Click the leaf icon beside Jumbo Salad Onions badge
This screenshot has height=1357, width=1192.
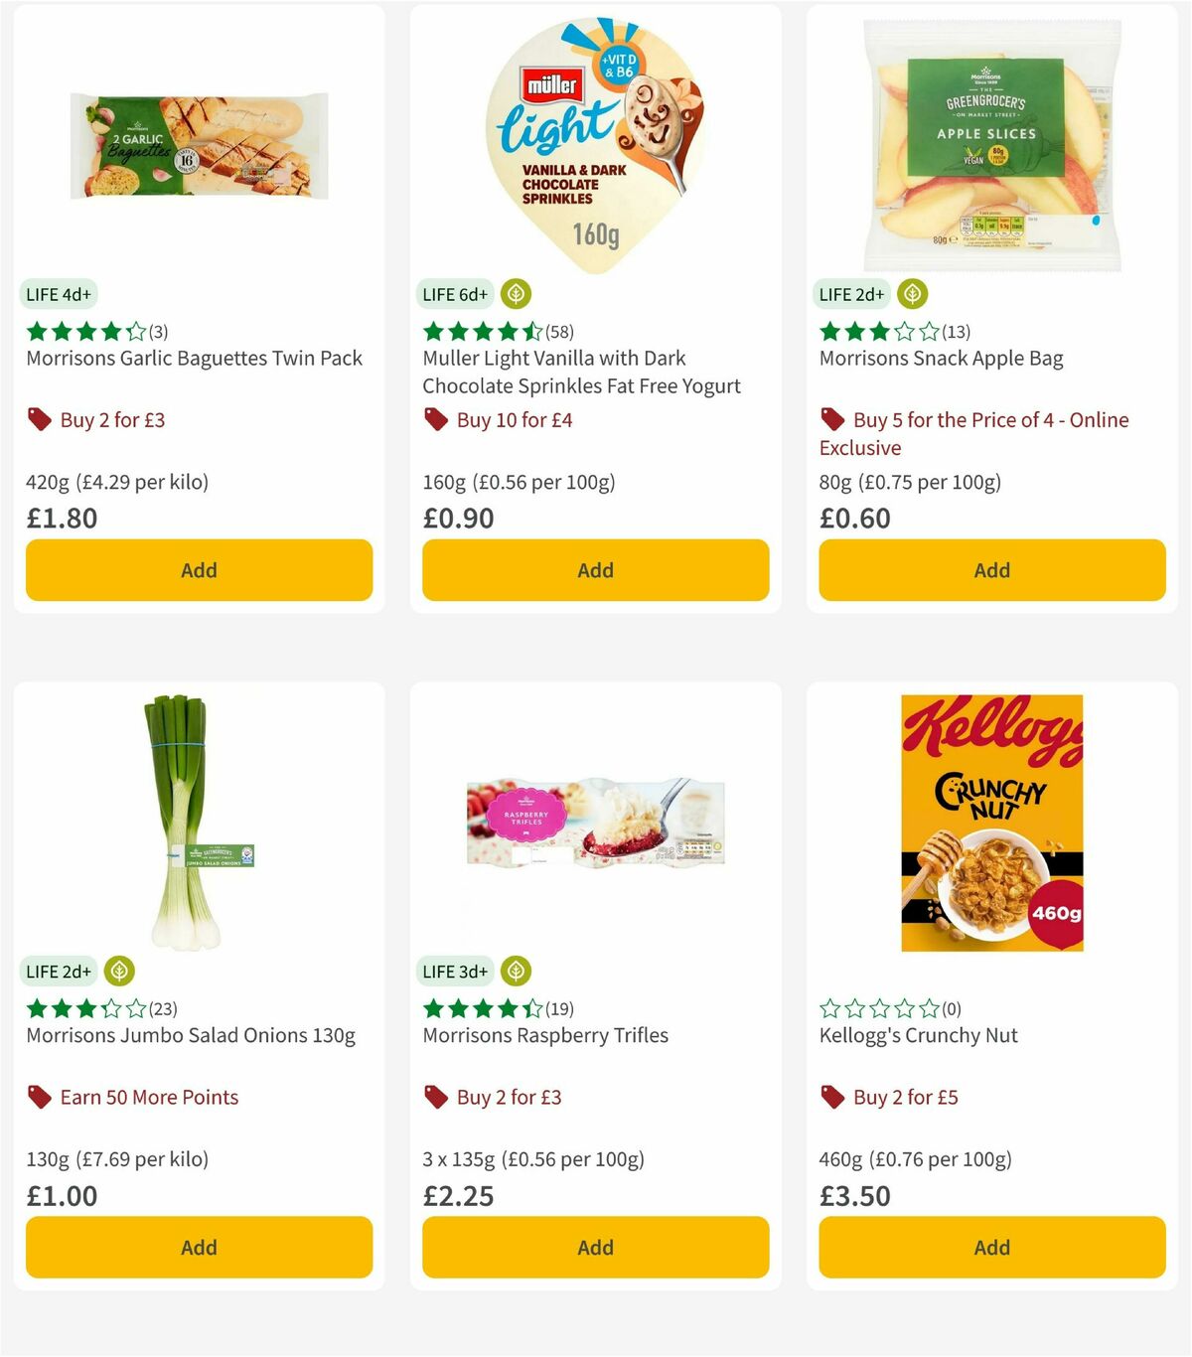118,971
